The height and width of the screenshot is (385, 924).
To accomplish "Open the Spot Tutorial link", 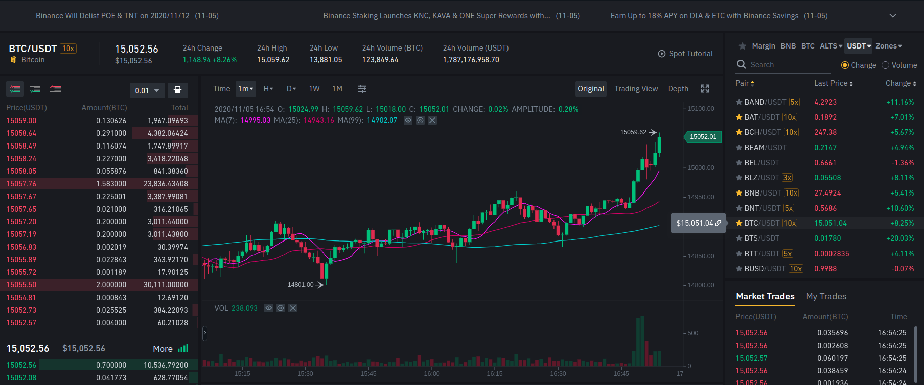I will (x=685, y=54).
